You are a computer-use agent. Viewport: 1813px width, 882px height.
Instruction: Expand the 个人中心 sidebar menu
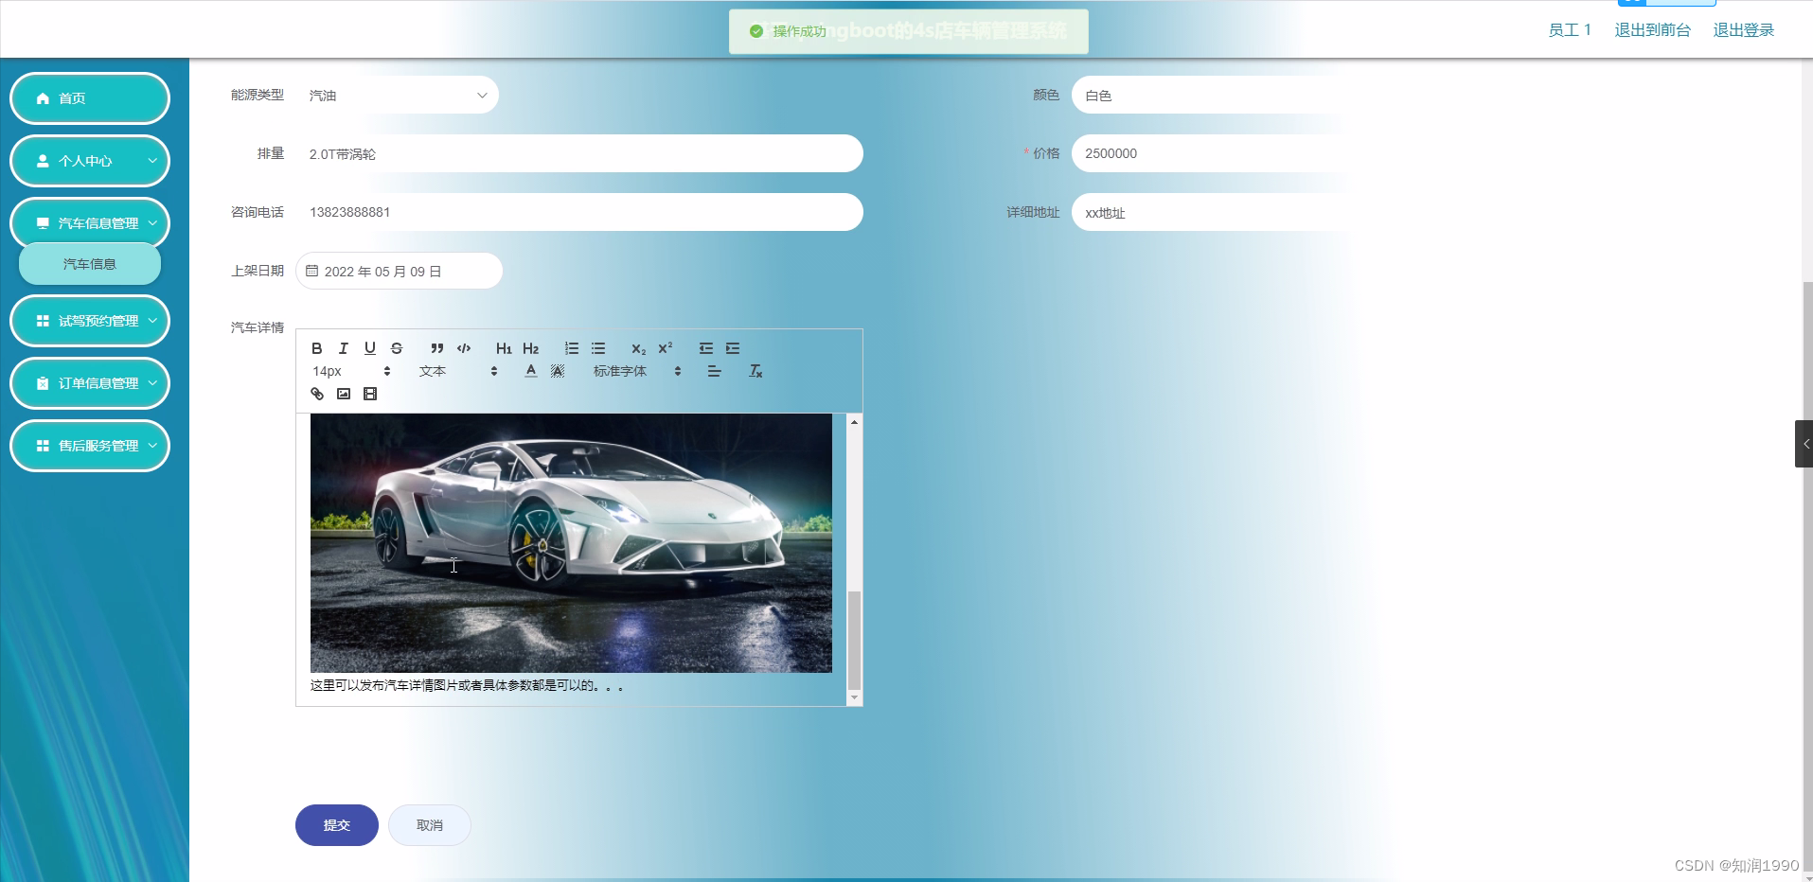(90, 161)
